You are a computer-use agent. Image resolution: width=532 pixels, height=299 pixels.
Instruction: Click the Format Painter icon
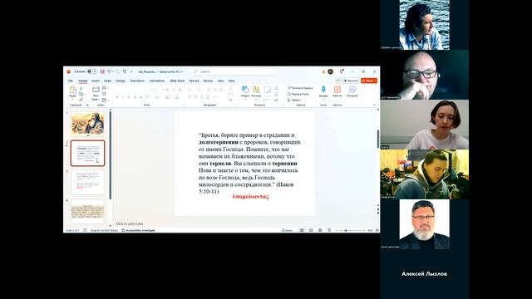[81, 100]
